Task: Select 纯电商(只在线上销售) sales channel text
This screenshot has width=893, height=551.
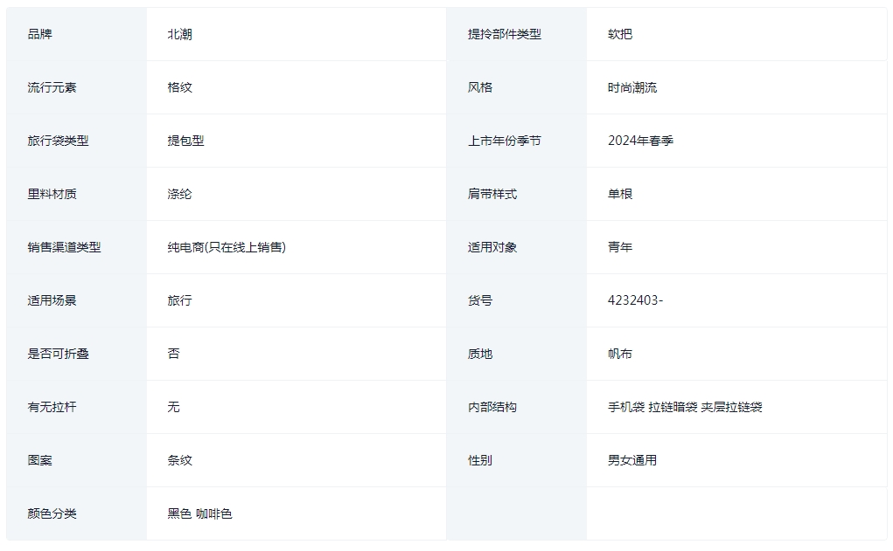Action: tap(227, 247)
